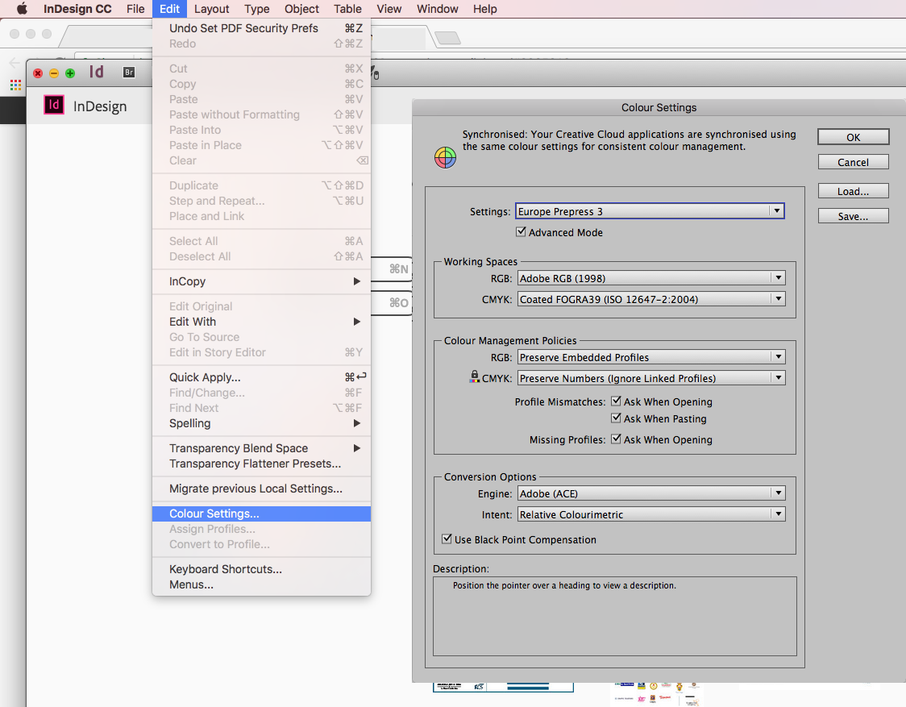Click the Bridge Br icon in InDesign window

129,73
